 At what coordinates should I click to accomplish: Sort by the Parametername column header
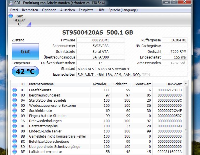[59, 84]
